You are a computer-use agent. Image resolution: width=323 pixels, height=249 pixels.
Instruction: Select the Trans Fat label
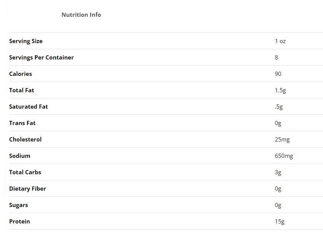(22, 123)
